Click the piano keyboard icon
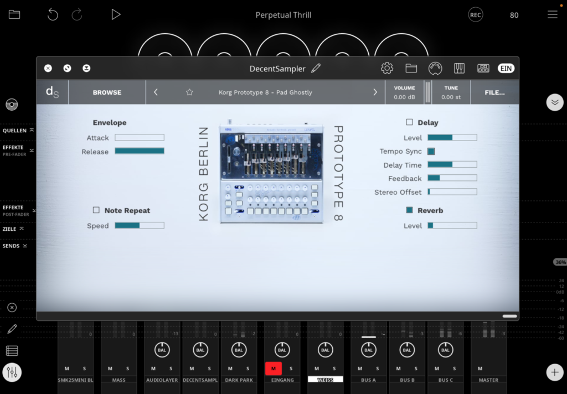 pyautogui.click(x=459, y=69)
